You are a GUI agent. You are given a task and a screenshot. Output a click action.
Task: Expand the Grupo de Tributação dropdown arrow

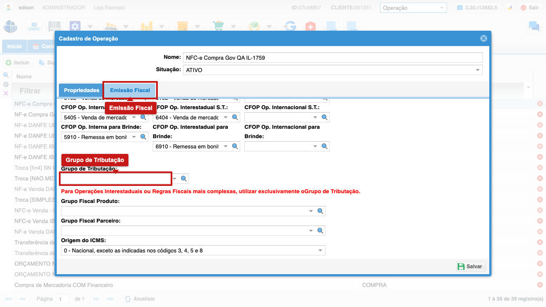click(175, 179)
